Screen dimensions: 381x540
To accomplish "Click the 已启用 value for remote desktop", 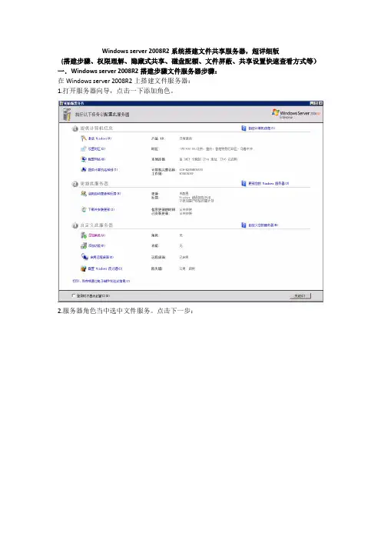I will [x=184, y=257].
